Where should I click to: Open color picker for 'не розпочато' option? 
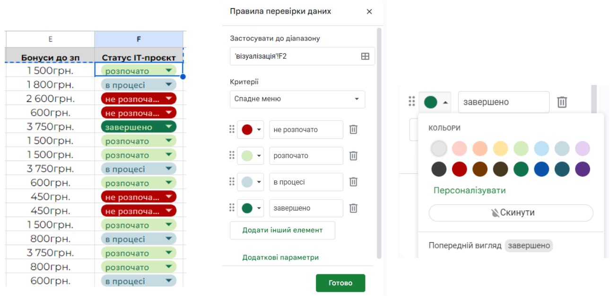(x=252, y=129)
